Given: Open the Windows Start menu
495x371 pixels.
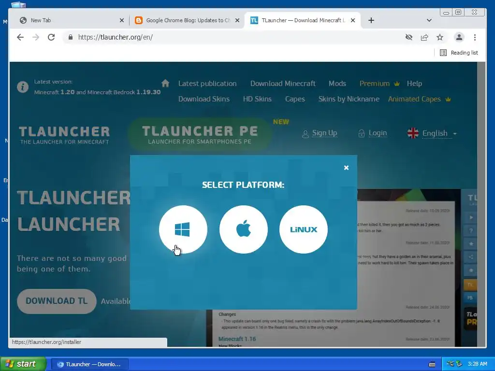Looking at the screenshot, I should 23,364.
